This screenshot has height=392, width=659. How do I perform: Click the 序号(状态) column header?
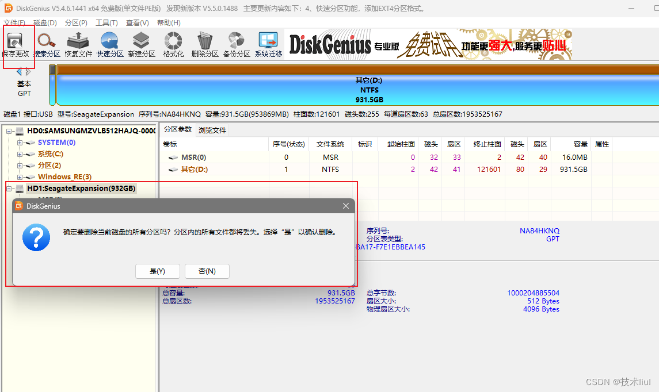[x=289, y=144]
